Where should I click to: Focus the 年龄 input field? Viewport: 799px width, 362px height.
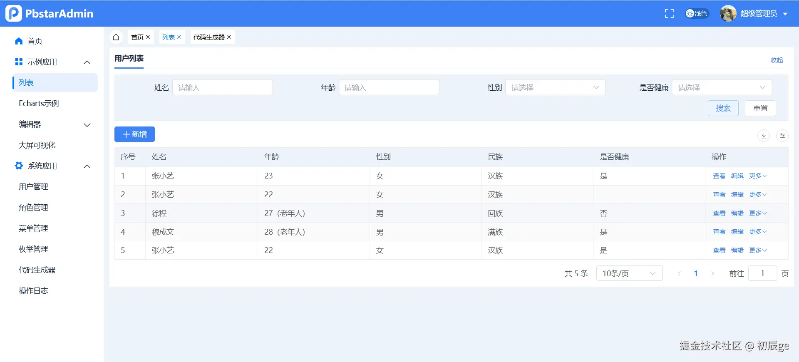point(389,87)
